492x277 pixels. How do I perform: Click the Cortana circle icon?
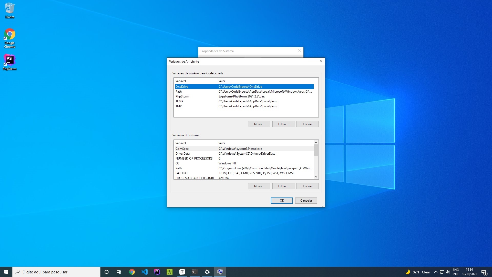[107, 272]
